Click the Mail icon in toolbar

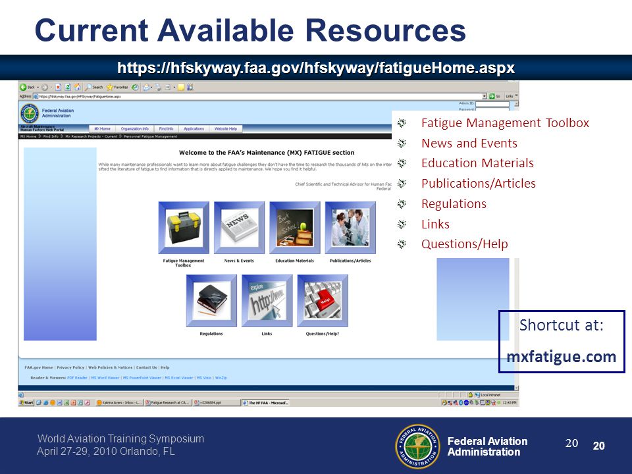147,87
